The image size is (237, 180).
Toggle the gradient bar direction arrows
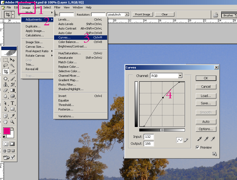pyautogui.click(x=162, y=130)
